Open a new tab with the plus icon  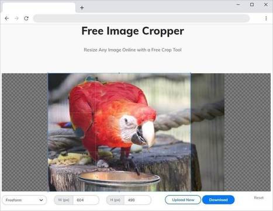click(82, 8)
